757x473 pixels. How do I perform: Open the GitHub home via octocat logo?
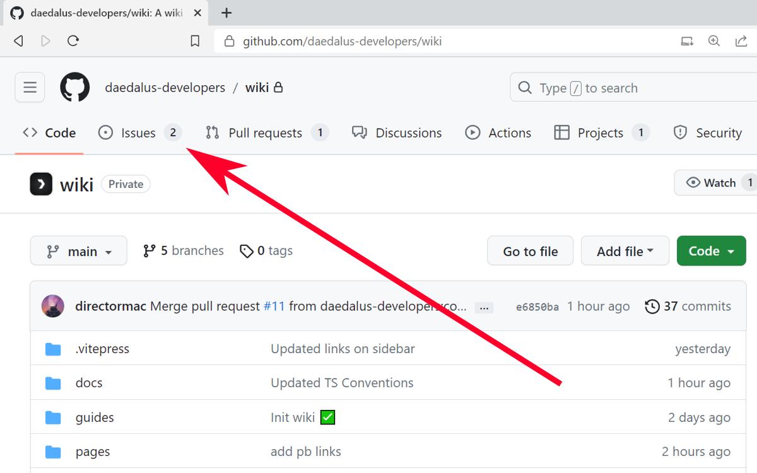[75, 87]
